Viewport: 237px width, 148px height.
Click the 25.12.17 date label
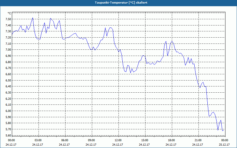pyautogui.click(x=224, y=144)
